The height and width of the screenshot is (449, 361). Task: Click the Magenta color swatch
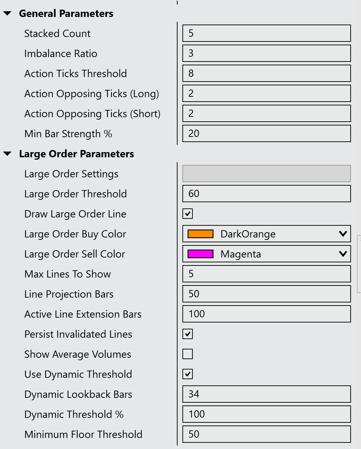click(x=200, y=254)
